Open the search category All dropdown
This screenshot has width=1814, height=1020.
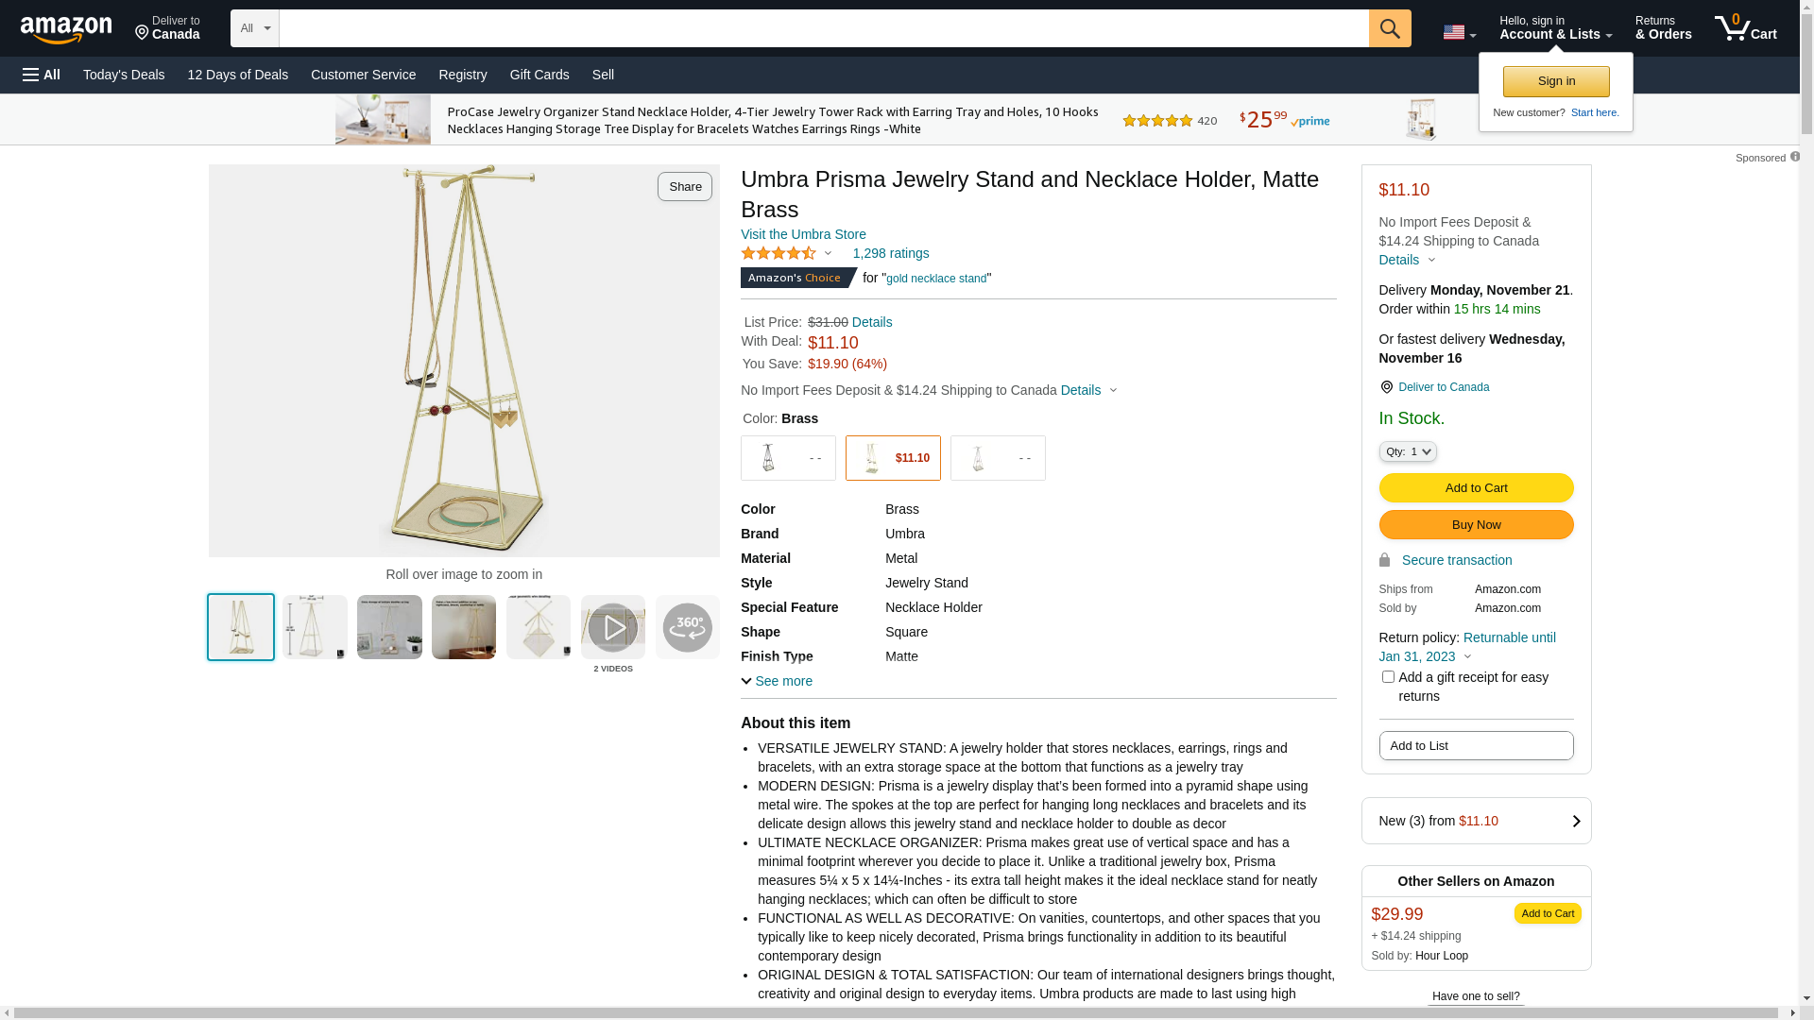click(254, 28)
